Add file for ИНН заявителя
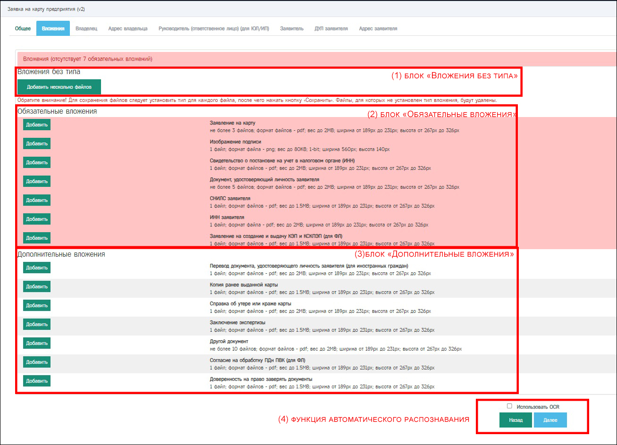This screenshot has width=617, height=445. click(x=37, y=219)
